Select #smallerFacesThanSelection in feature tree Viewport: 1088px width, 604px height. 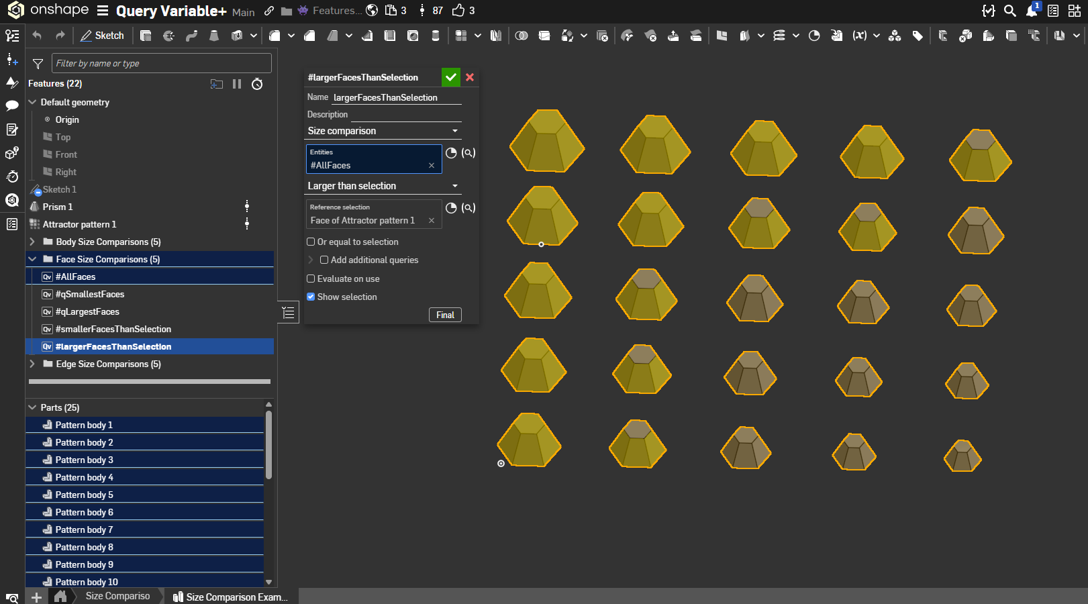click(113, 329)
